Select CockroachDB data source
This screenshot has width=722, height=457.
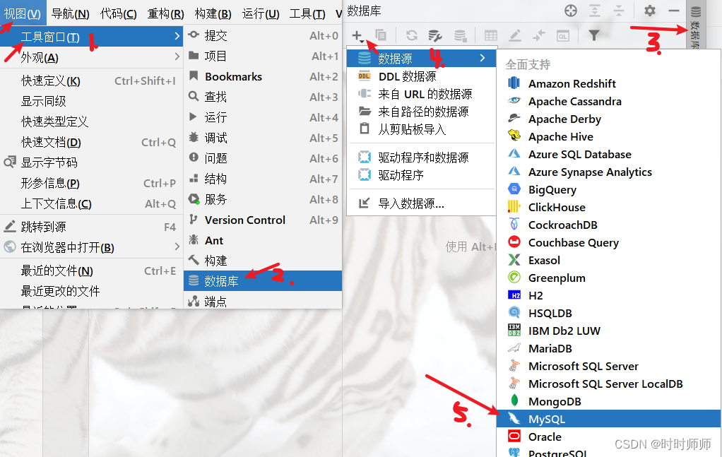click(x=609, y=225)
